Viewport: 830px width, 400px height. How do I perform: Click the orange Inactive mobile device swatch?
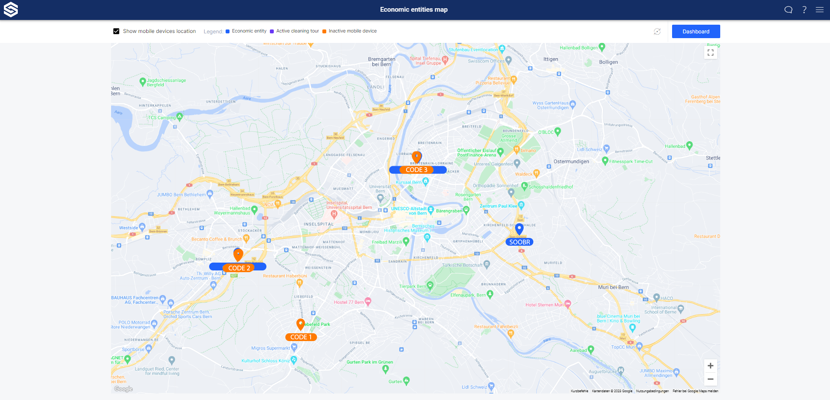pyautogui.click(x=325, y=31)
